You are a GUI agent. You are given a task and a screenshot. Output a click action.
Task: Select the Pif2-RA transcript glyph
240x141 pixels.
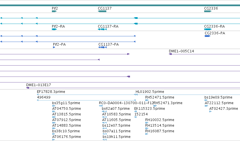[54, 29]
